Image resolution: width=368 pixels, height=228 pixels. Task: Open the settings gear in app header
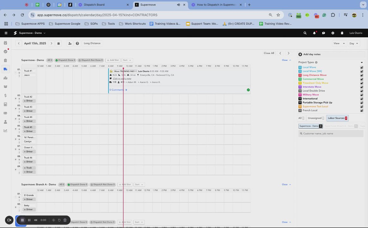tap(333, 33)
